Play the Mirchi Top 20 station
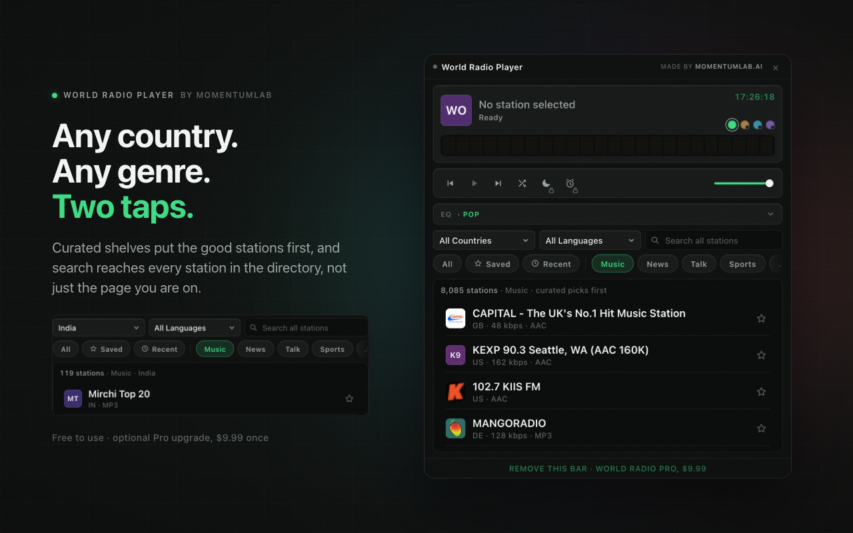The height and width of the screenshot is (533, 853). coord(210,398)
